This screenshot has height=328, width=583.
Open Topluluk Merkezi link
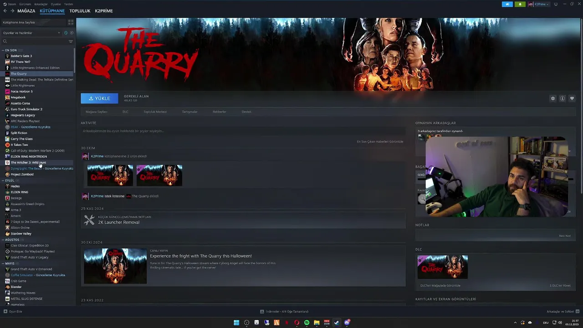coord(155,112)
